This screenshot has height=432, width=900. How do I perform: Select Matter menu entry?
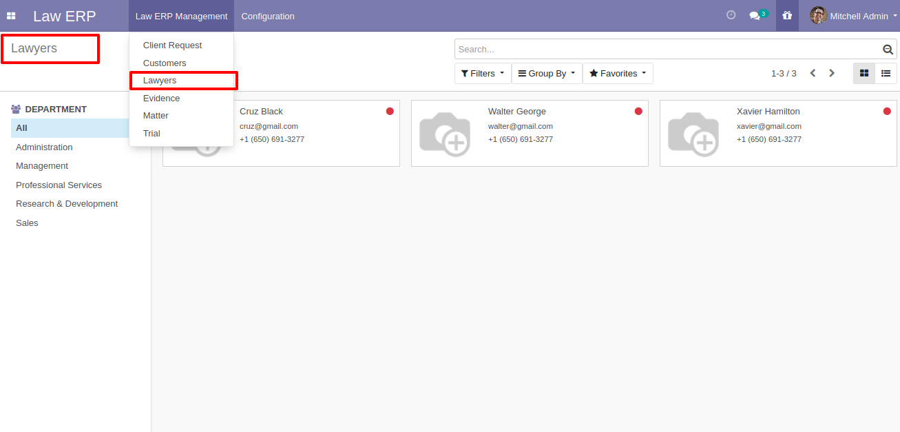[181, 115]
